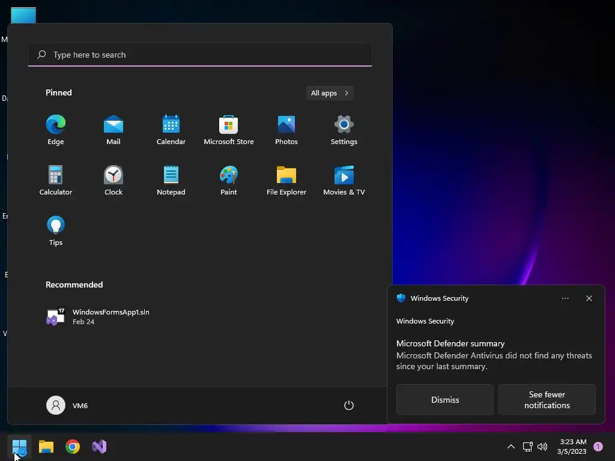Open File Explorer from the taskbar

pos(46,447)
